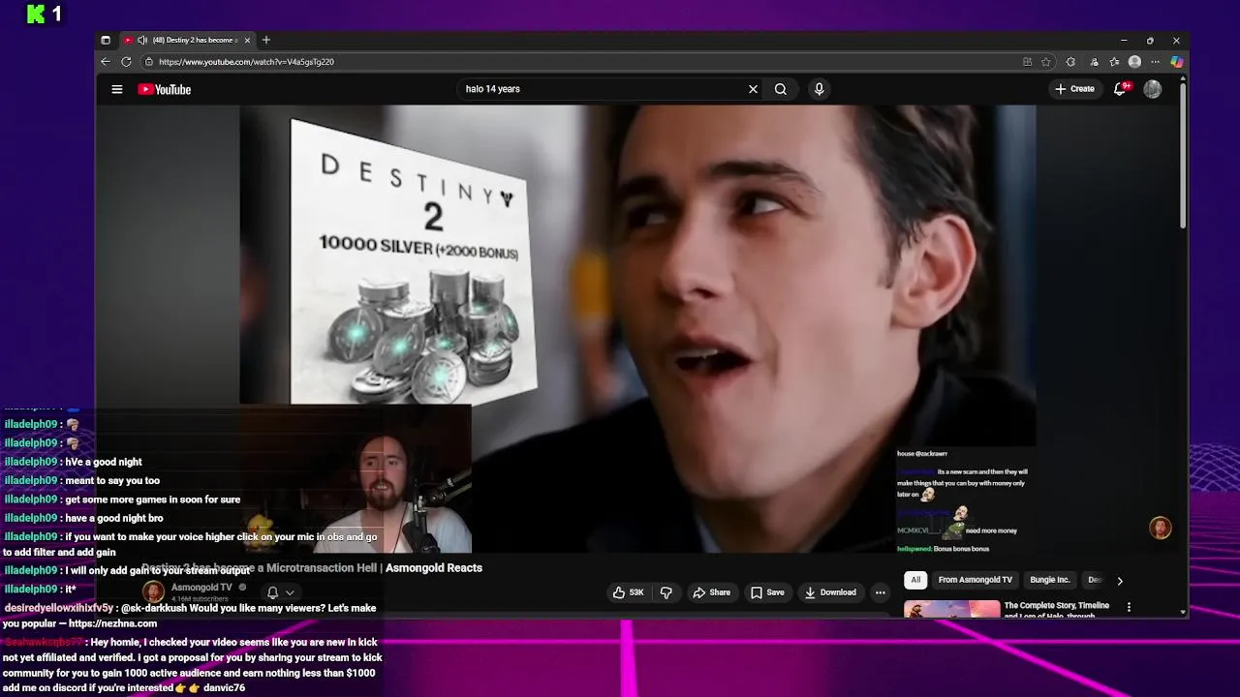Add this page to favorites with the star icon
The width and height of the screenshot is (1240, 697).
click(1046, 62)
